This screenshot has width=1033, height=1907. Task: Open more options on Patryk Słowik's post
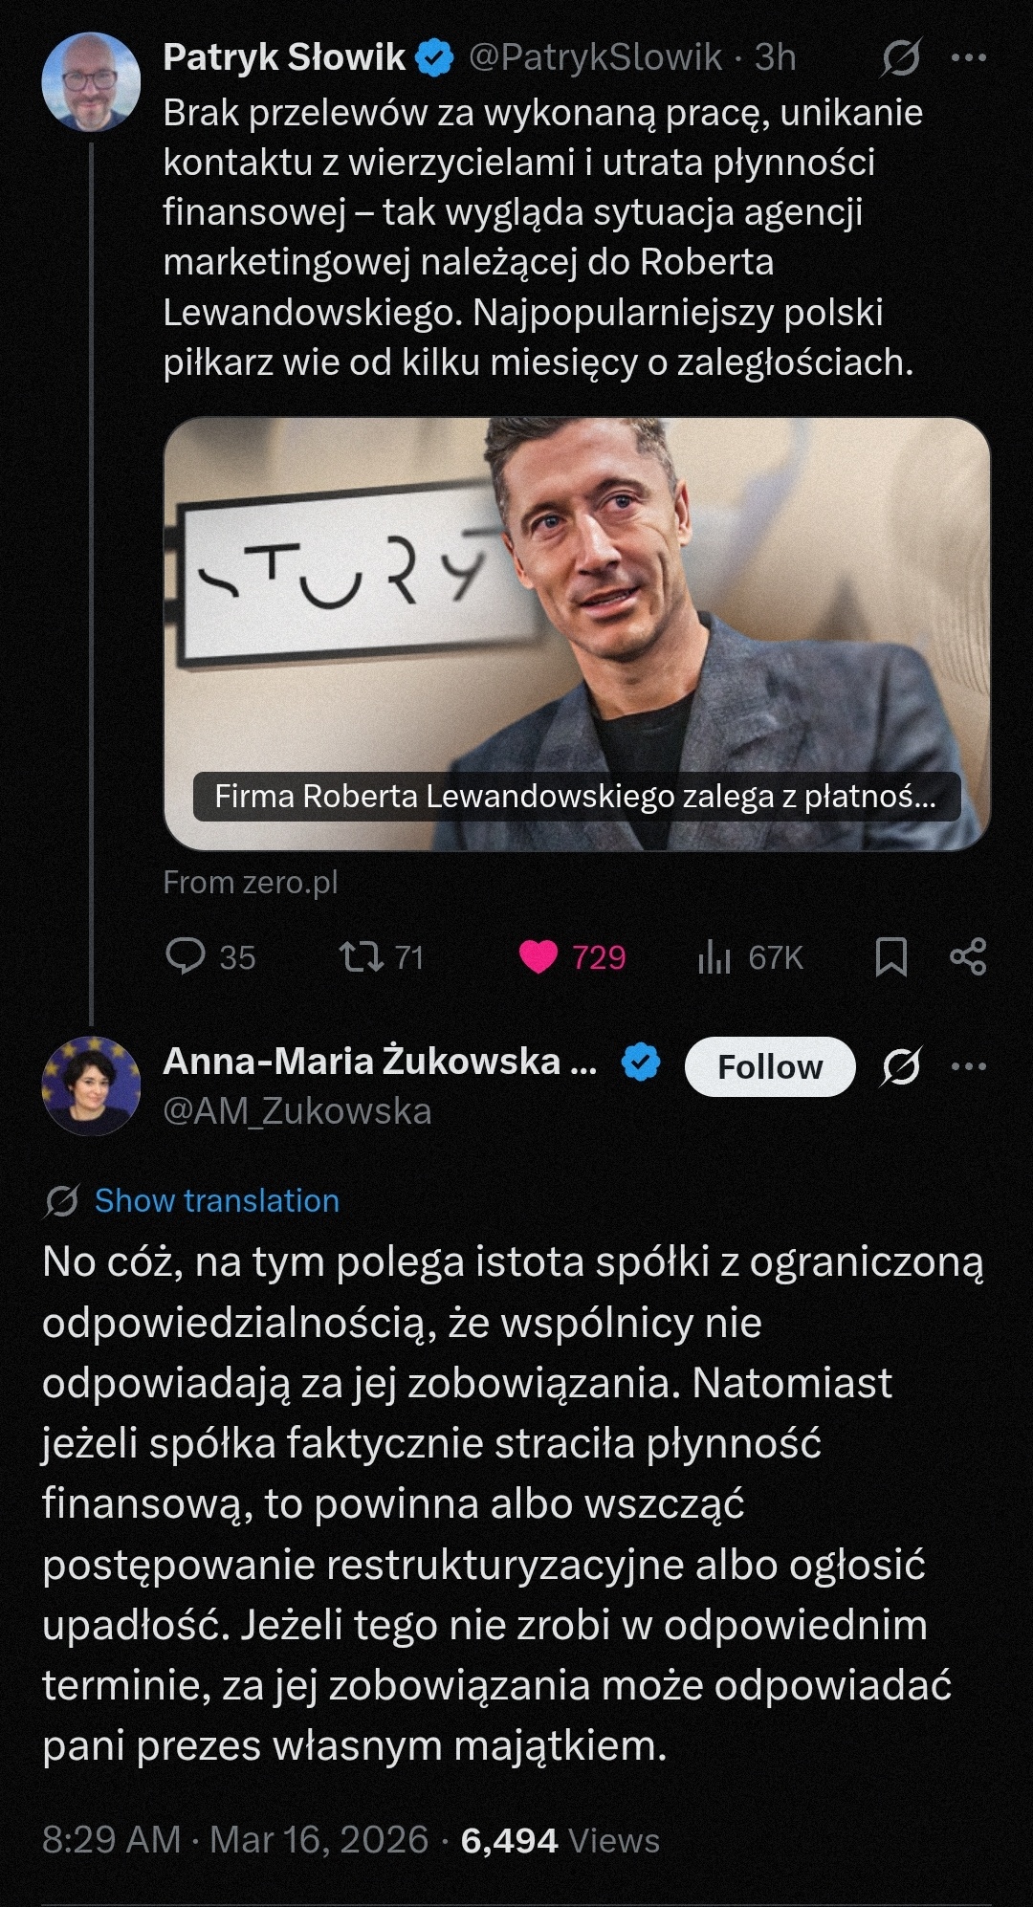(968, 57)
